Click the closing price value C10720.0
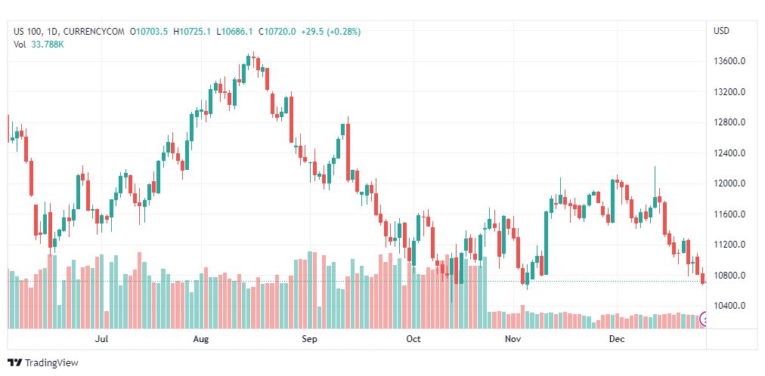 pos(277,32)
